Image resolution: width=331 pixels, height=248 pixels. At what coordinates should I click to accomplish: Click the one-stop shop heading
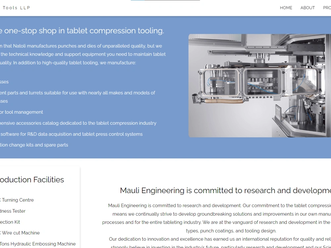click(x=82, y=30)
